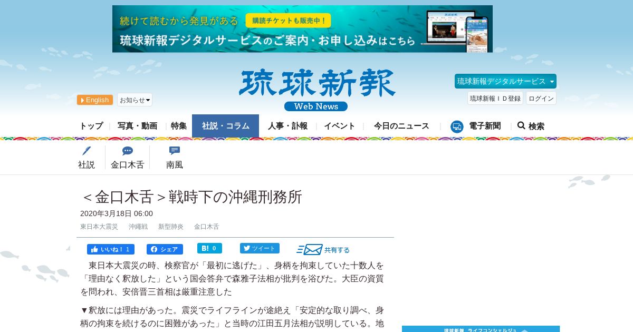Share on Facebook with the シェア button
Screen dimensions: 633x332
click(x=165, y=249)
